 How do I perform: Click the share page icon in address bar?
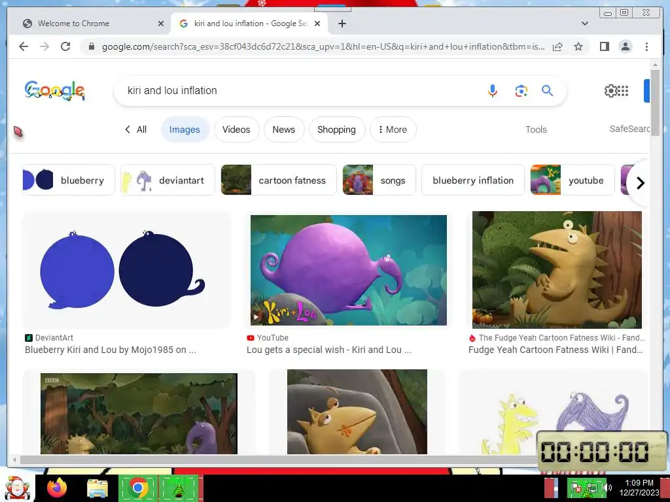click(557, 46)
